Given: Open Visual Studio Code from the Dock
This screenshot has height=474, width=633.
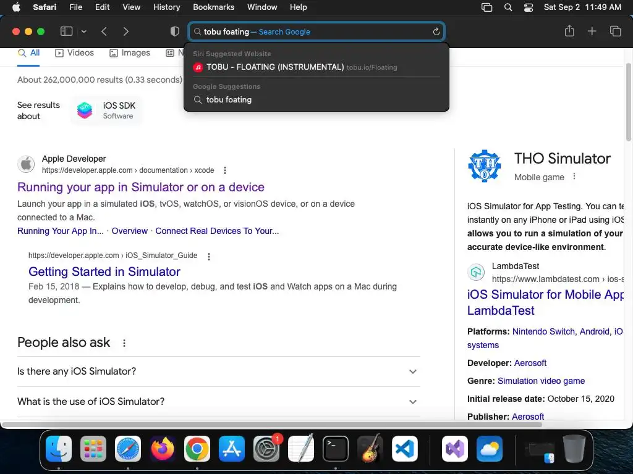Looking at the screenshot, I should tap(404, 449).
